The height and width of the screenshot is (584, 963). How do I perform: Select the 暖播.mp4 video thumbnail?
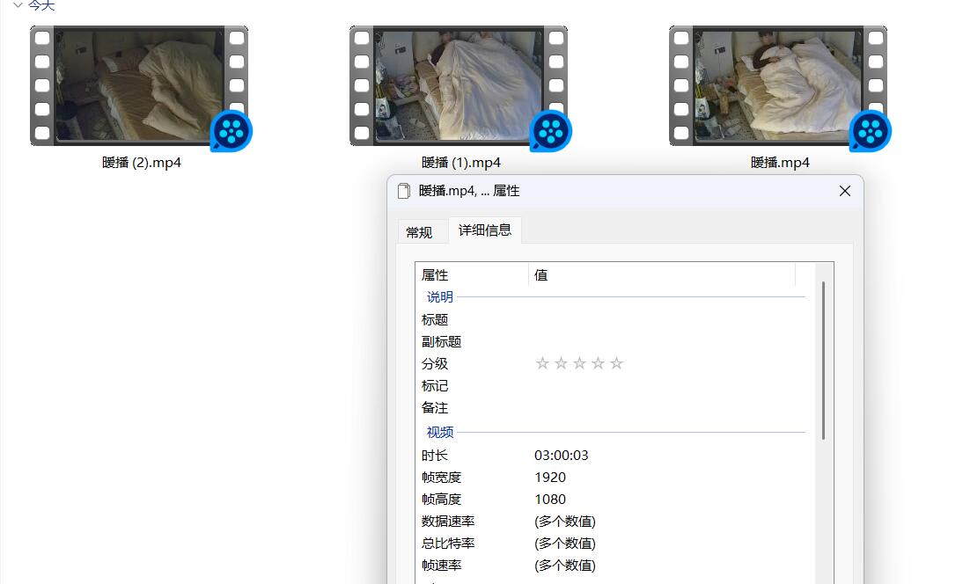(x=778, y=86)
